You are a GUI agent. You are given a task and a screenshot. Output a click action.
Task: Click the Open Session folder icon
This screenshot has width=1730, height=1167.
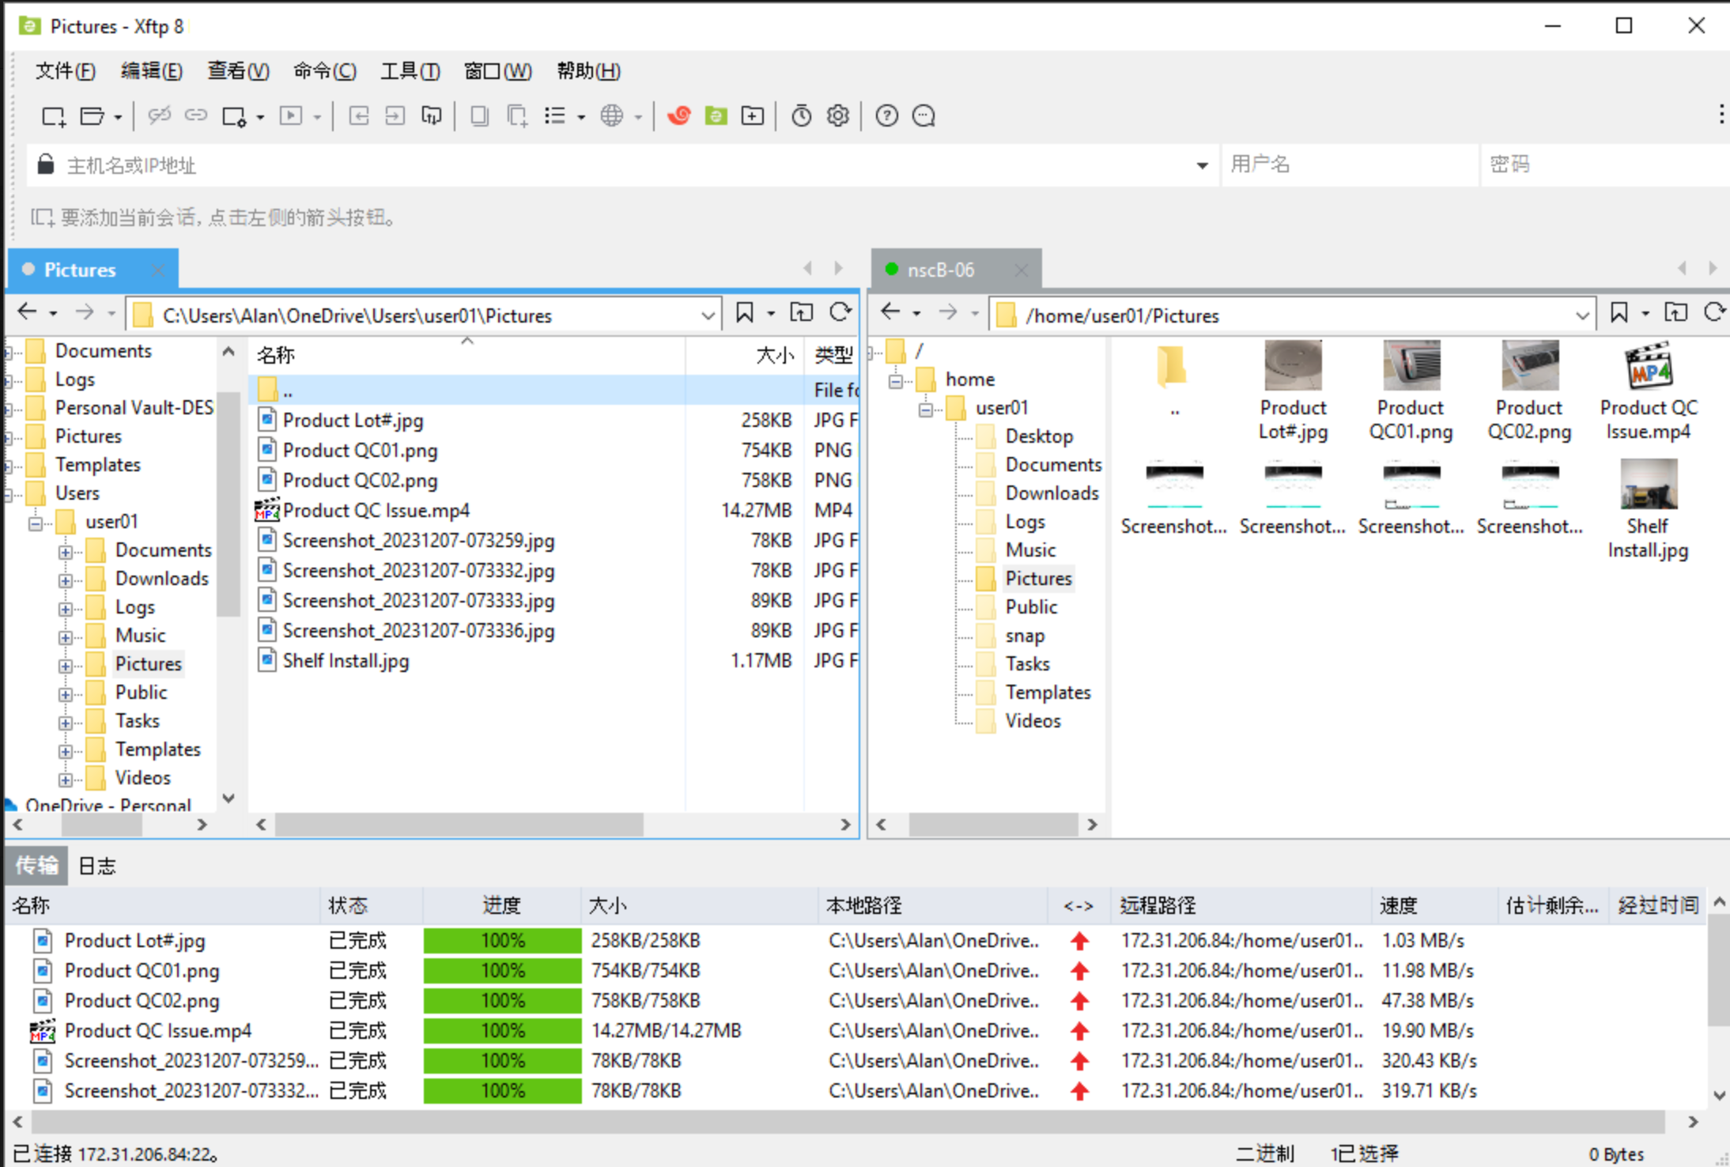point(93,116)
